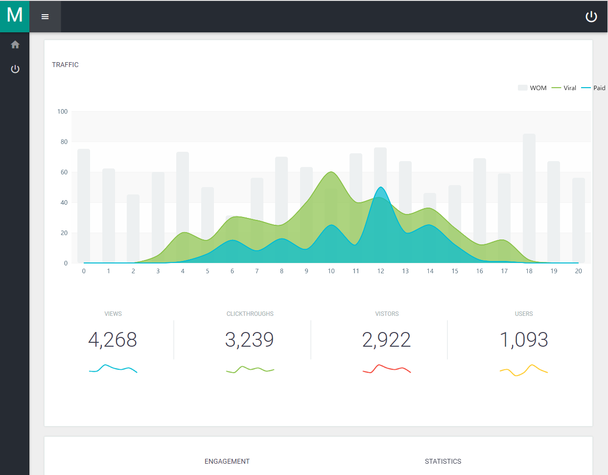Click the M logo in the corner

[x=15, y=16]
